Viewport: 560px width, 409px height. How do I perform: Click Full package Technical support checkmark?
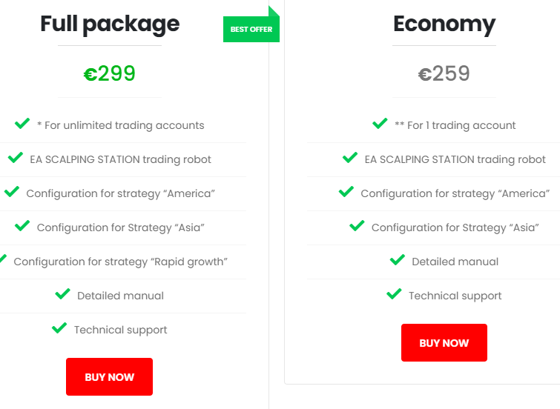[59, 328]
